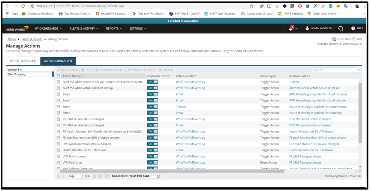
Task: Click Assigned Alerts column header
Action: (x=299, y=76)
